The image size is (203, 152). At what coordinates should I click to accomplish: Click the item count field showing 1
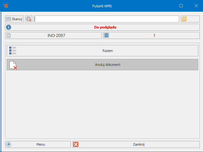pyautogui.click(x=154, y=35)
